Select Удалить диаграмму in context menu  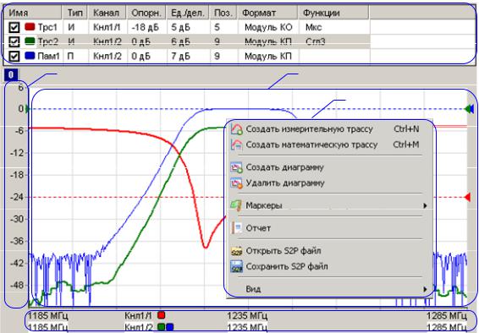tap(329, 183)
